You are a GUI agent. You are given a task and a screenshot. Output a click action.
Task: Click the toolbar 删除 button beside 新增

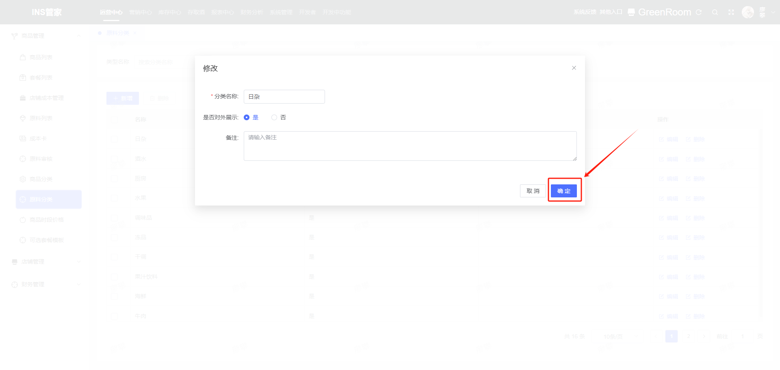(x=159, y=98)
